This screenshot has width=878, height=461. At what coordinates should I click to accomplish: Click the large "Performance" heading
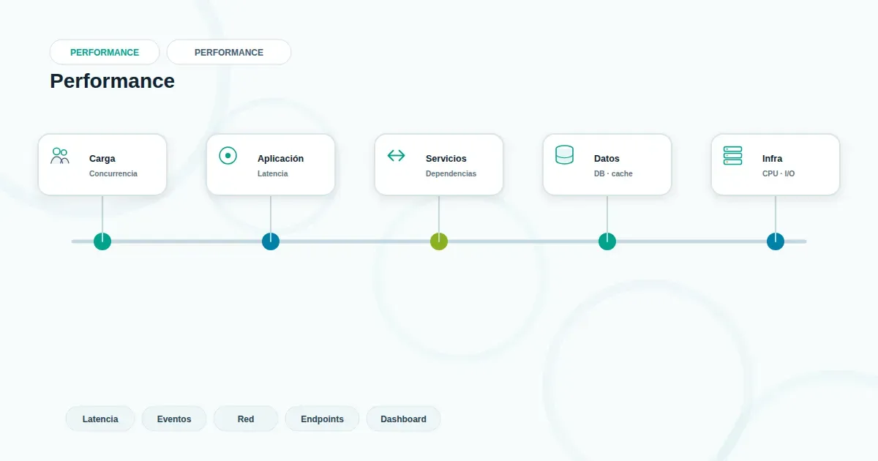pos(112,81)
